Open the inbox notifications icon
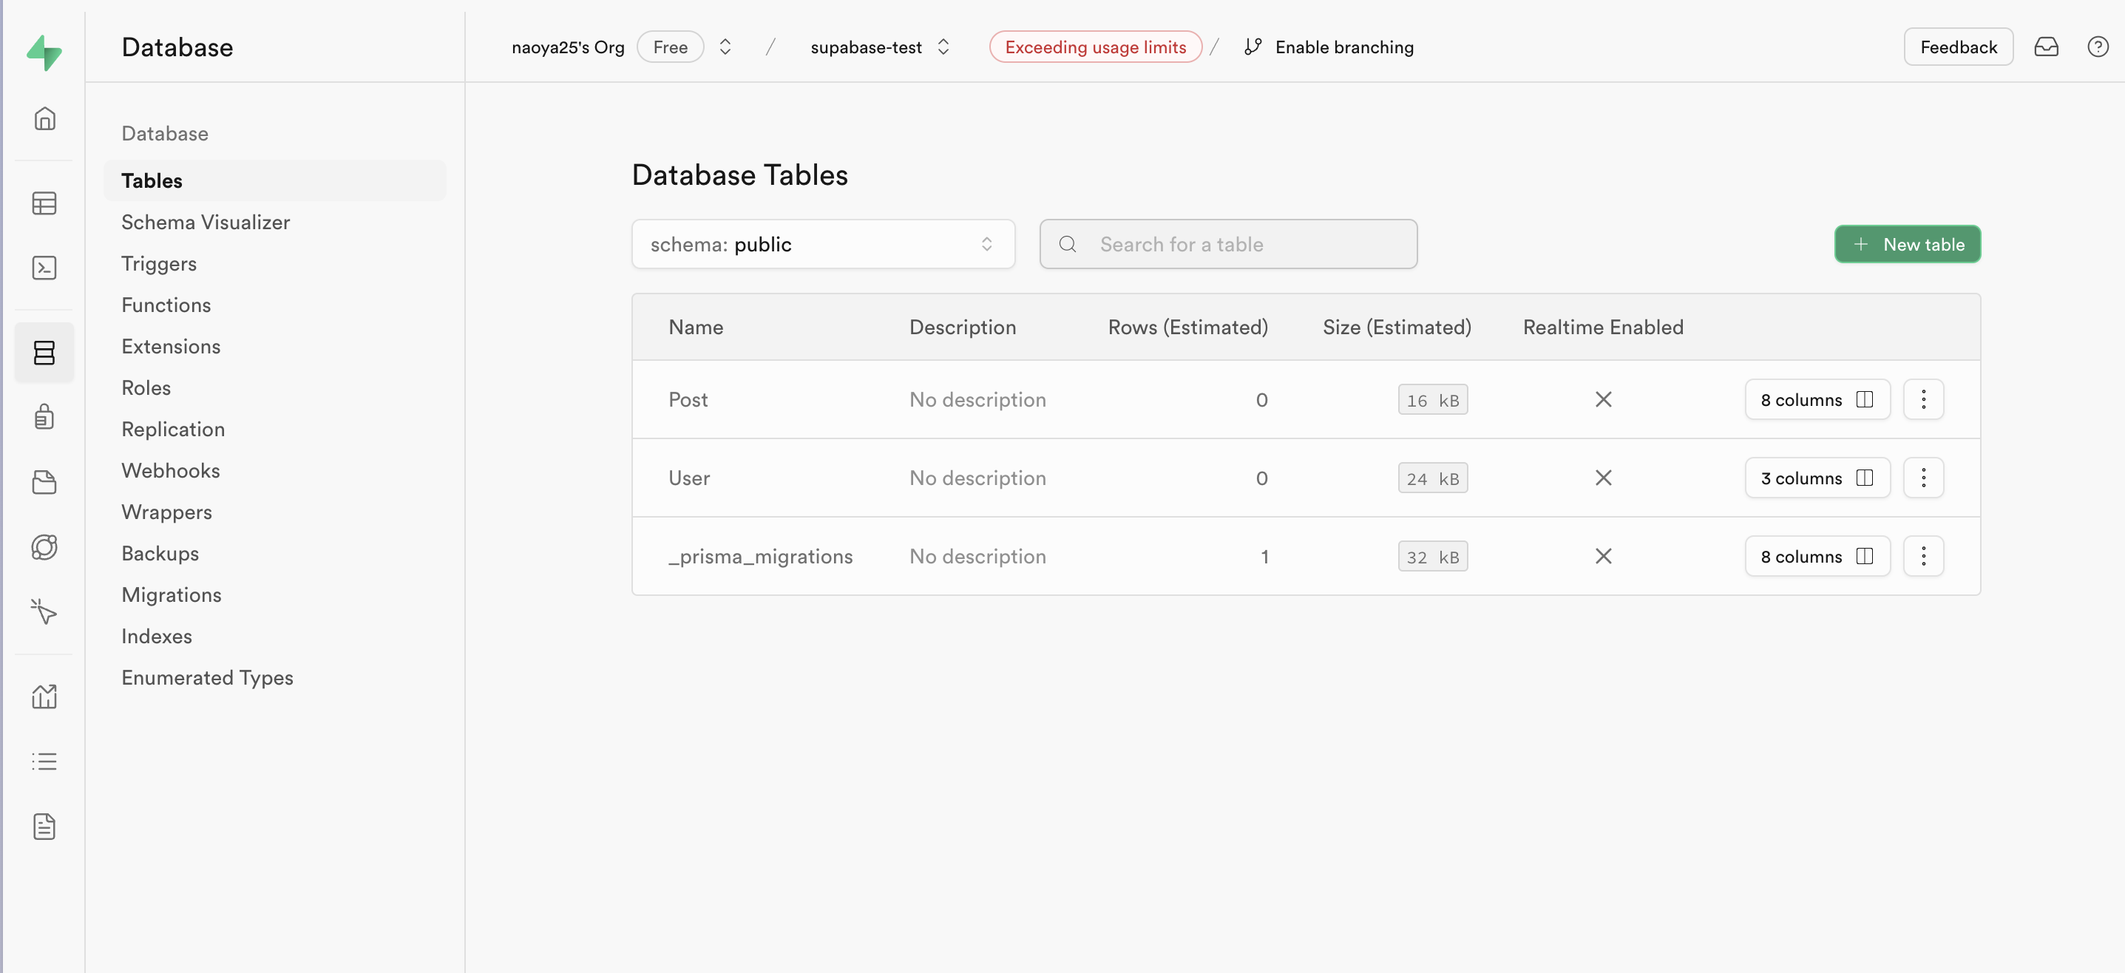2125x973 pixels. coord(2046,47)
